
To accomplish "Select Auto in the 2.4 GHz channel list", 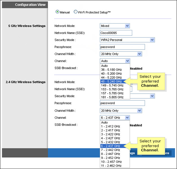I will click(105, 123).
